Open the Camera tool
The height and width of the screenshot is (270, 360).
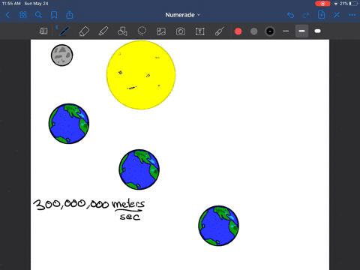pyautogui.click(x=181, y=31)
